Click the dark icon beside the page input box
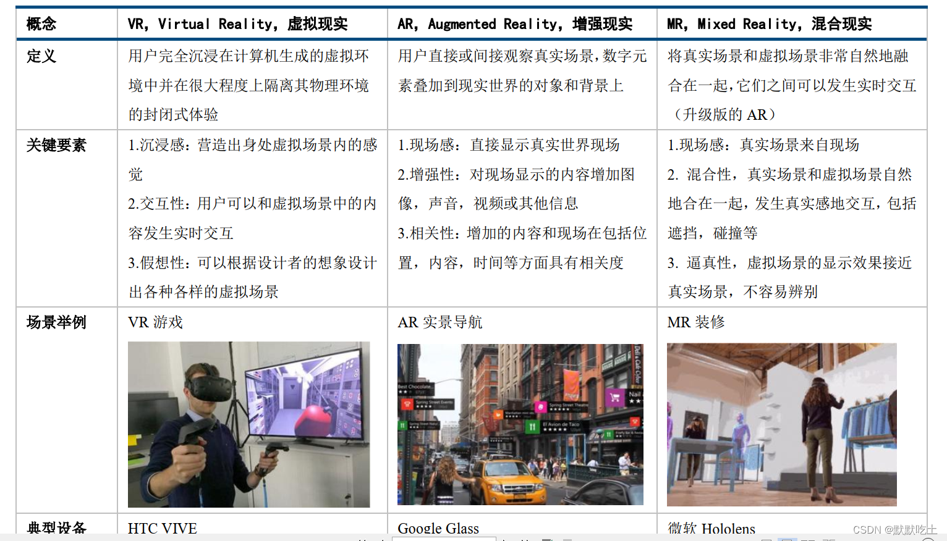Image resolution: width=947 pixels, height=541 pixels. [x=546, y=539]
